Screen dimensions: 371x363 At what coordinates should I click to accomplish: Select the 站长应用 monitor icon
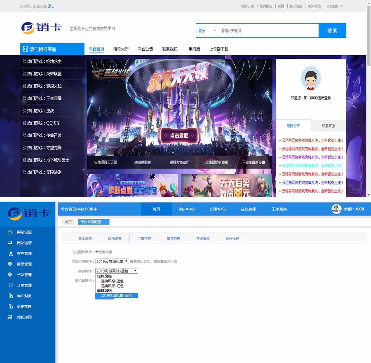(x=10, y=317)
